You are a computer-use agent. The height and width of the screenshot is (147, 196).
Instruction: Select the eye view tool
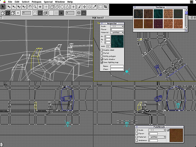[40, 7]
